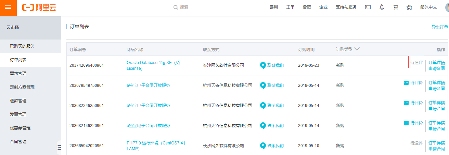Click into the 搜索 search field
Screen dimensions: 449x155
(184, 7)
